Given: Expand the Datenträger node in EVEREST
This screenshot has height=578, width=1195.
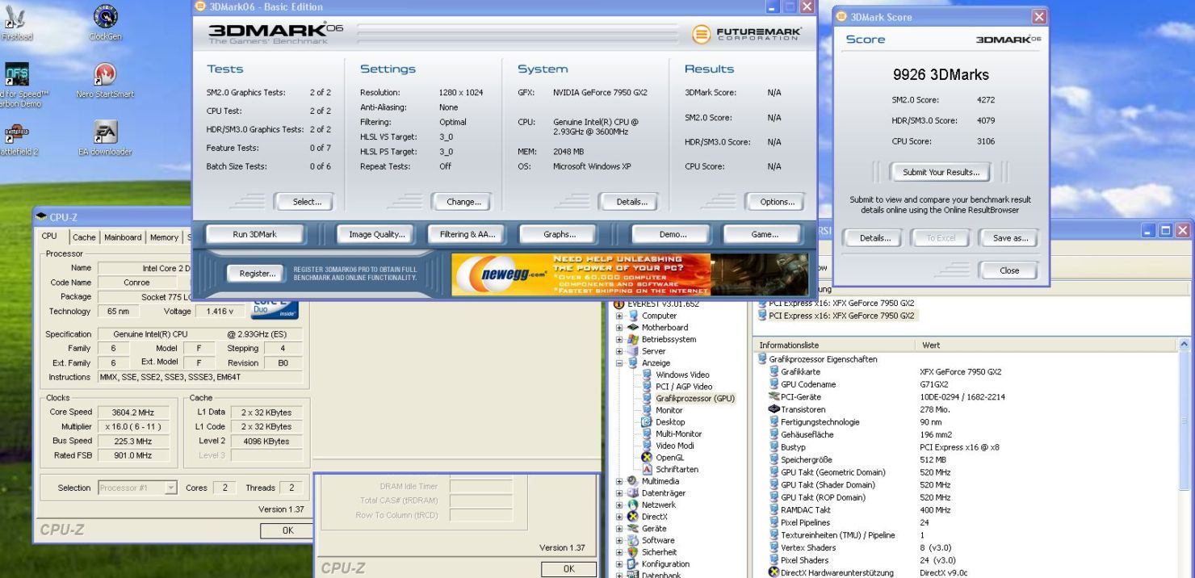Looking at the screenshot, I should click(620, 493).
